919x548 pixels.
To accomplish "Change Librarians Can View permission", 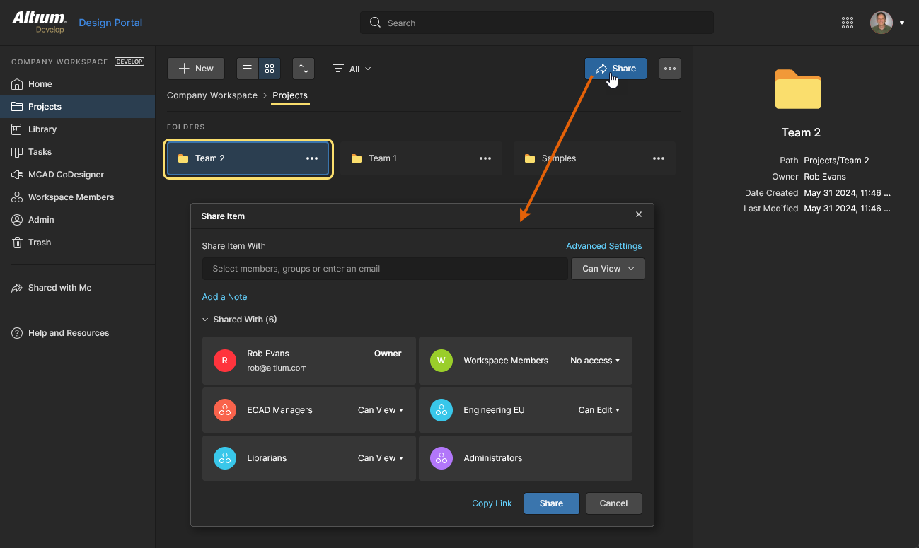I will click(x=381, y=458).
